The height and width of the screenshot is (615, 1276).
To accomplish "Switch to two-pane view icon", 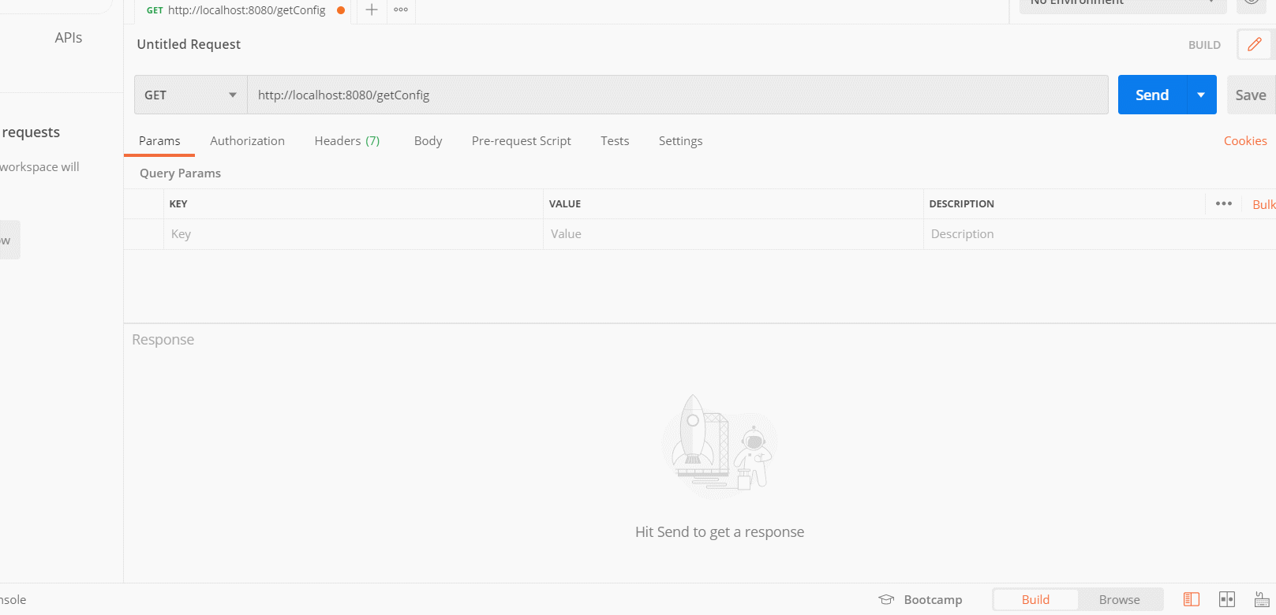I will point(1227,600).
